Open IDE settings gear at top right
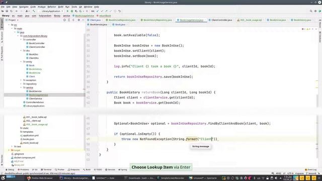This screenshot has height=181, width=322. click(315, 11)
